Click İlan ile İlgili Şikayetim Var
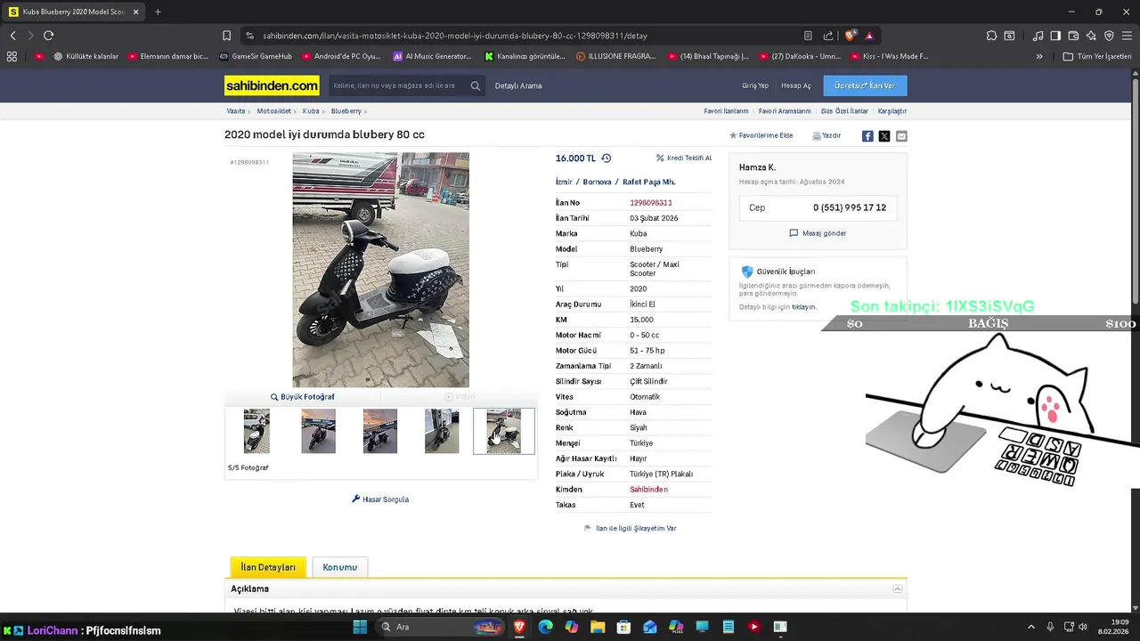1140x641 pixels. point(631,528)
